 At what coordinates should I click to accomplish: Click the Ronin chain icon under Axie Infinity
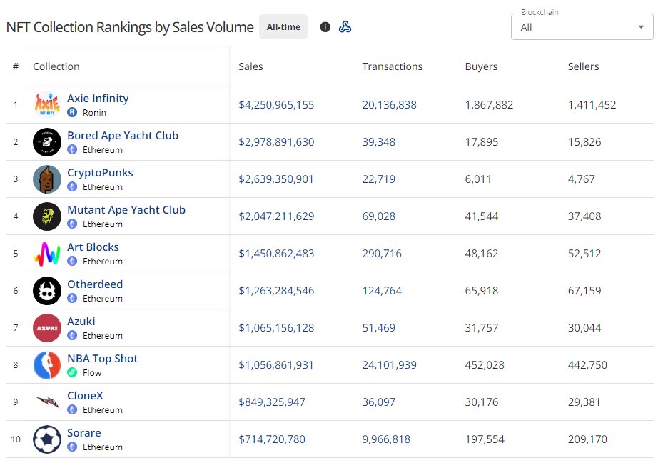(x=72, y=113)
